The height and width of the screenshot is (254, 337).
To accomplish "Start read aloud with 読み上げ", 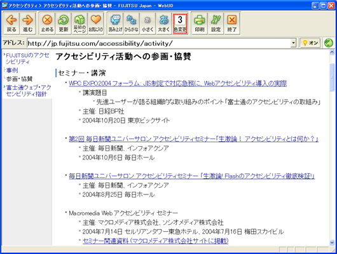I will pos(116,23).
